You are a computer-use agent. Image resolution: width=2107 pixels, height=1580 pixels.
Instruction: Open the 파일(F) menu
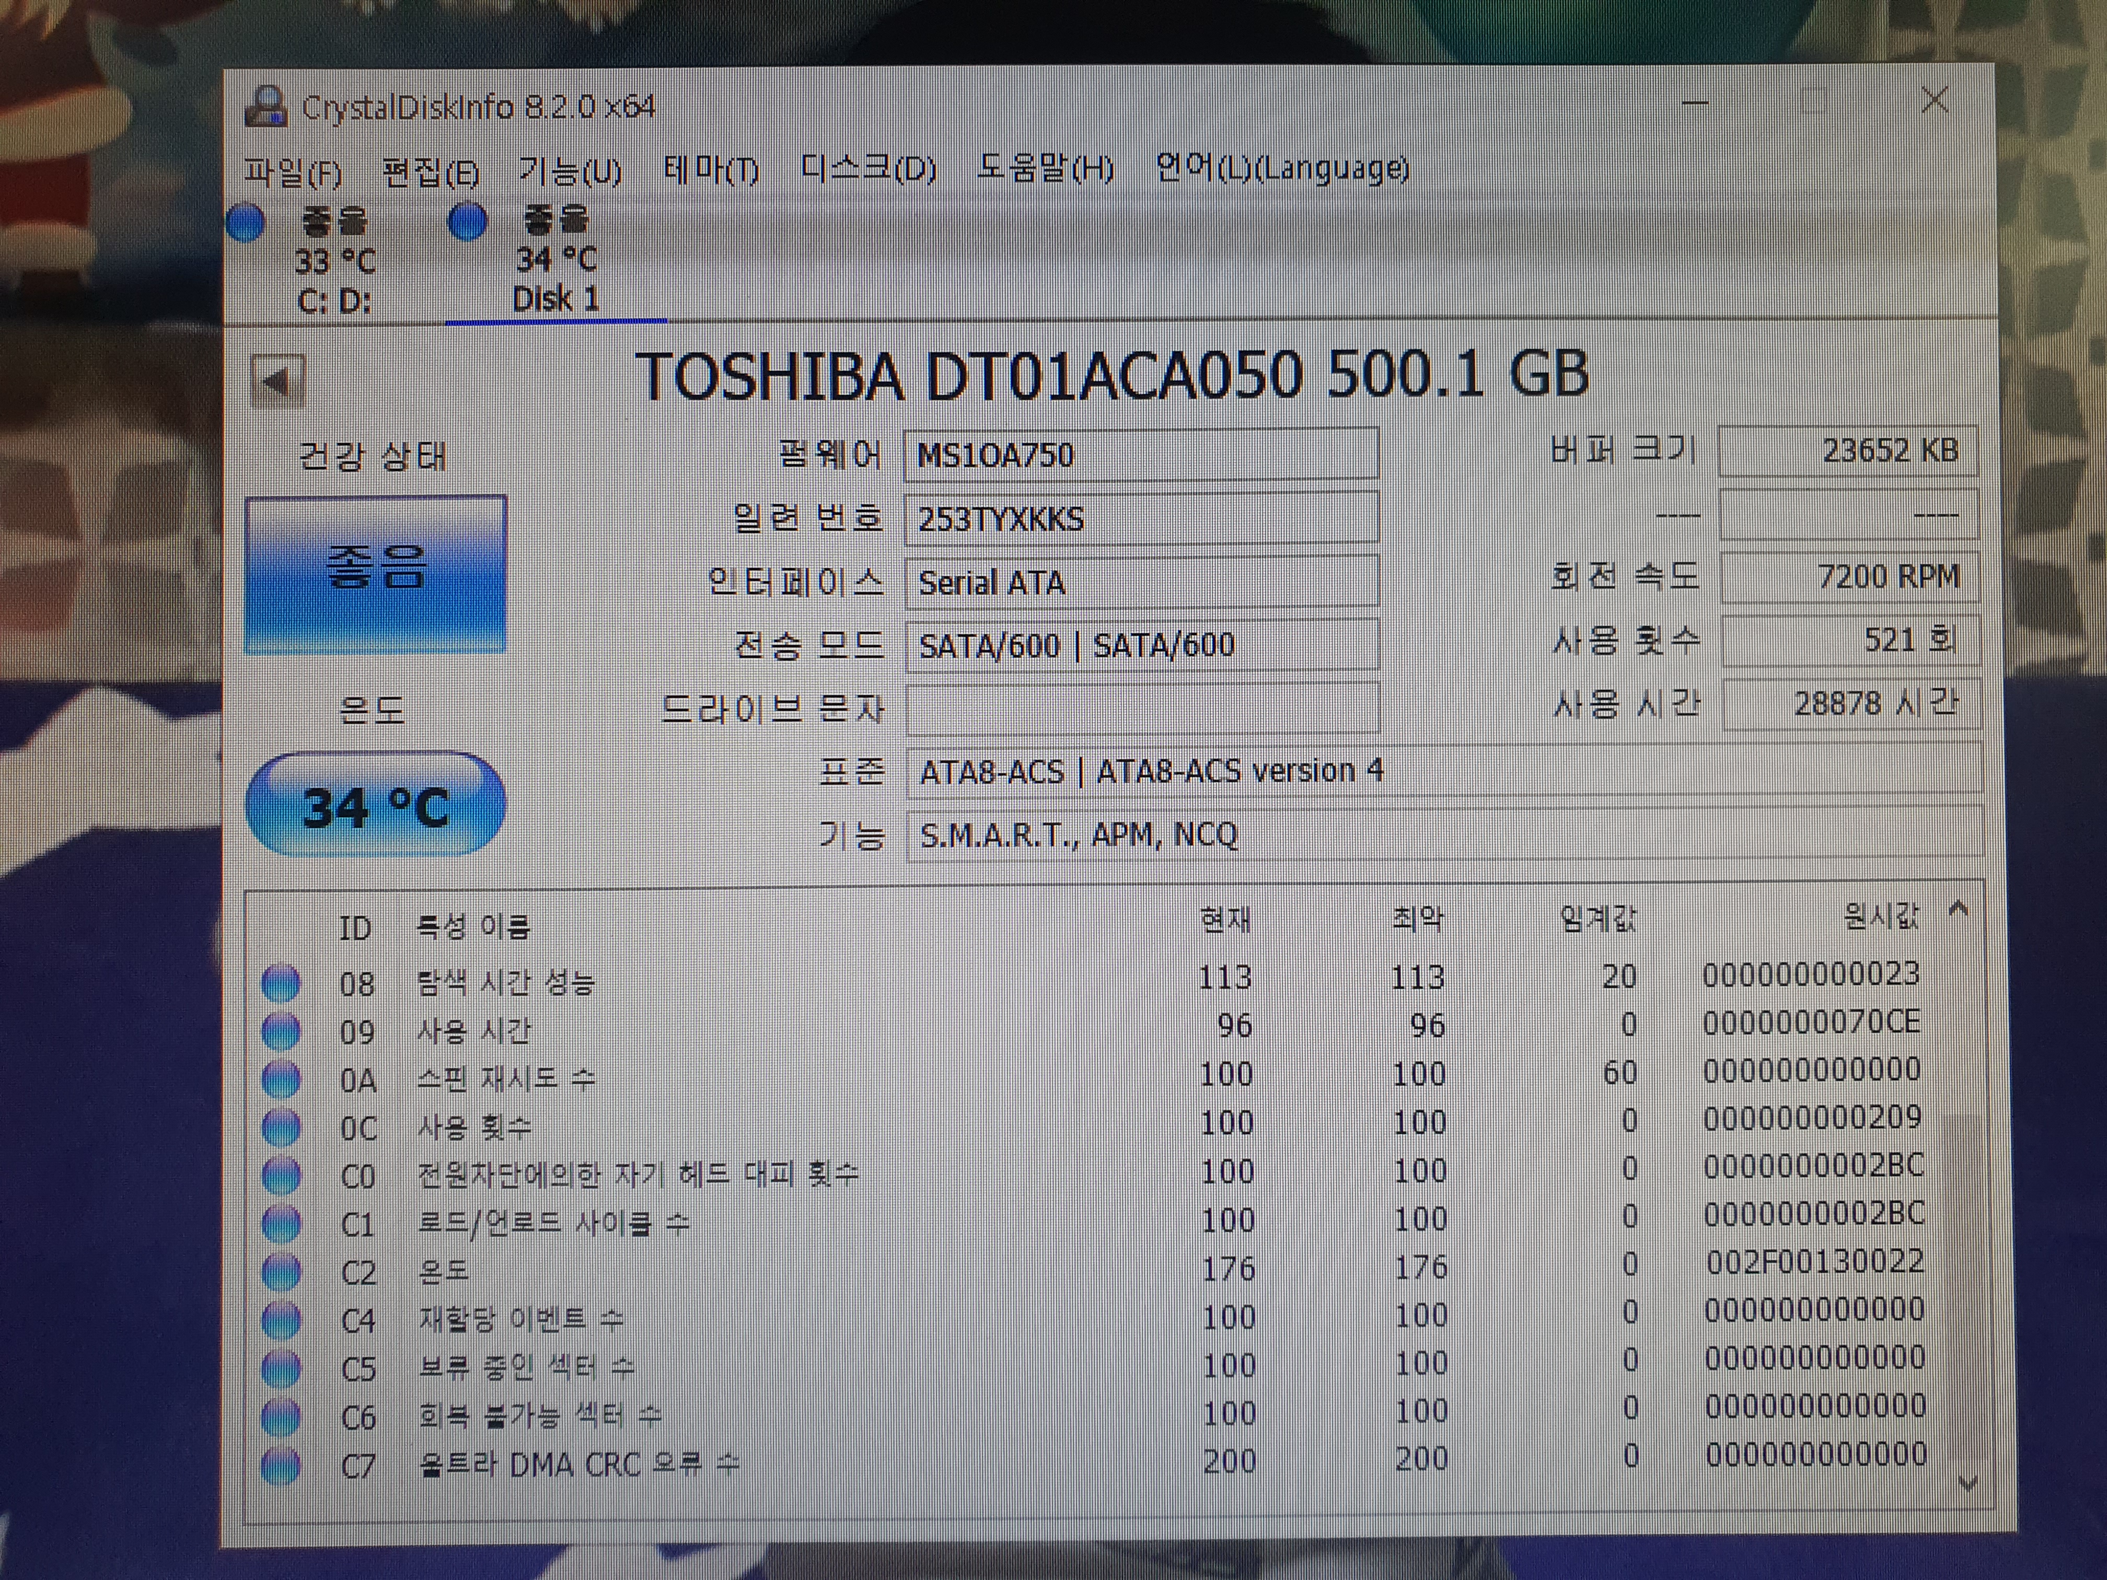293,172
